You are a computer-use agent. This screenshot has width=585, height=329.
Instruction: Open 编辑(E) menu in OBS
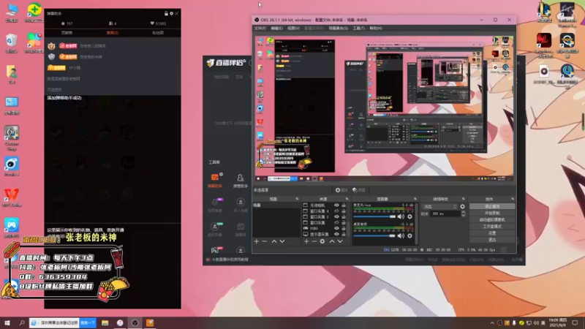pyautogui.click(x=276, y=29)
